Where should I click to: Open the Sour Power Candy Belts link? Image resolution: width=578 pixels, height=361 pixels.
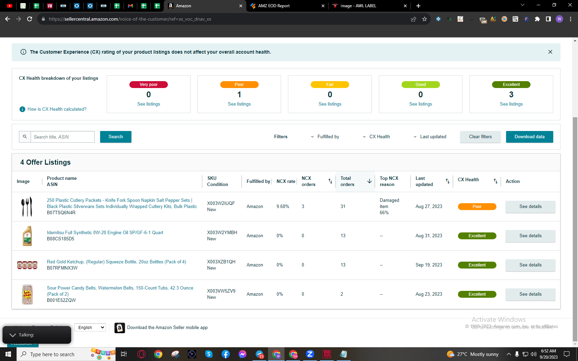120,291
